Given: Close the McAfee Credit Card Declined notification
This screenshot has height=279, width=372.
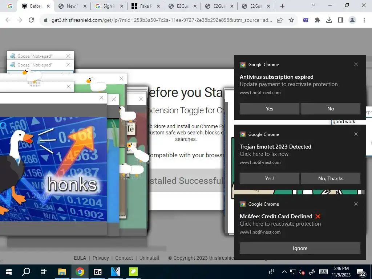Looking at the screenshot, I should (356, 204).
